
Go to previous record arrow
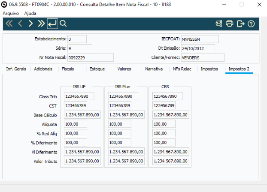click(20, 24)
